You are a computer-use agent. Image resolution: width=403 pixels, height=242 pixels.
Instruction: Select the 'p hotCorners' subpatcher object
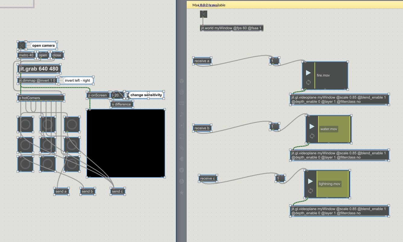(41, 98)
